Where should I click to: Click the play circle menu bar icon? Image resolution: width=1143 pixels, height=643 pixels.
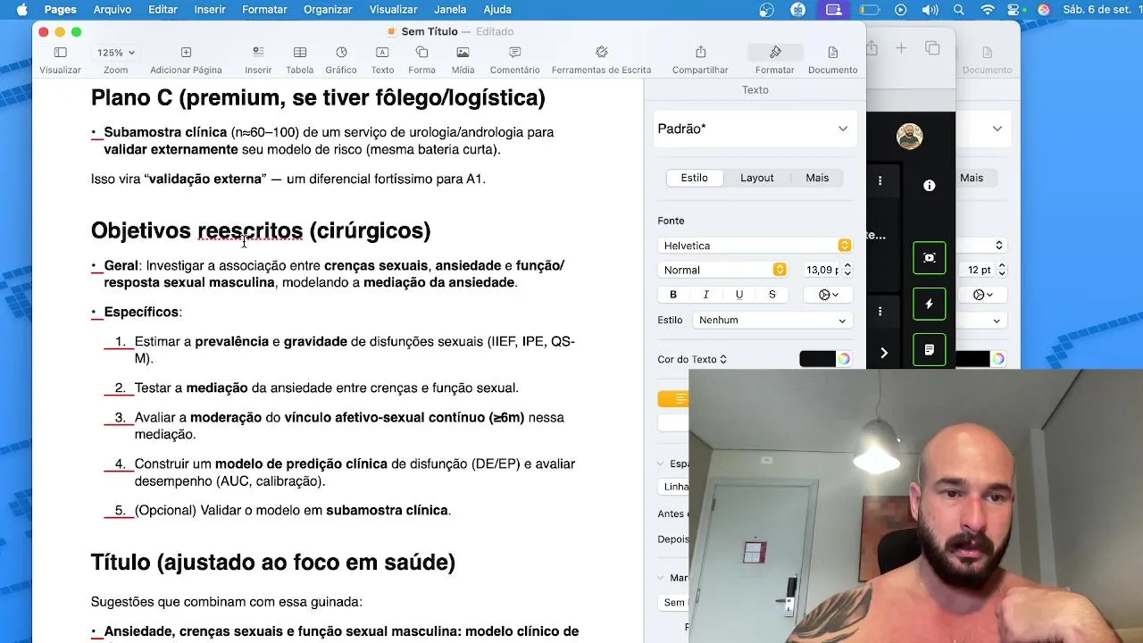tap(900, 10)
